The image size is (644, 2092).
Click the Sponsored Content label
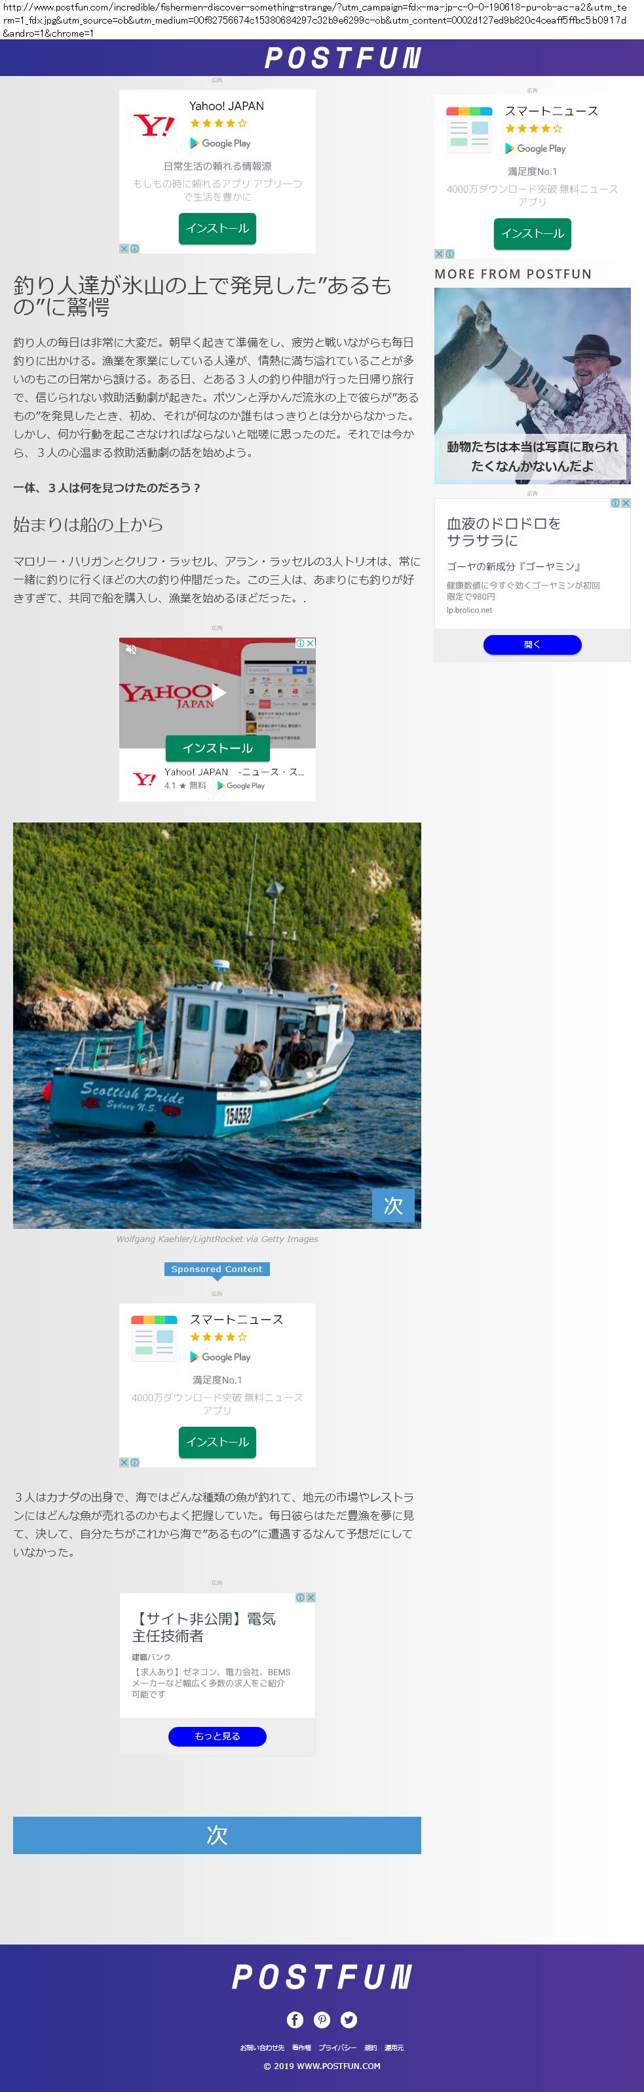click(217, 1269)
